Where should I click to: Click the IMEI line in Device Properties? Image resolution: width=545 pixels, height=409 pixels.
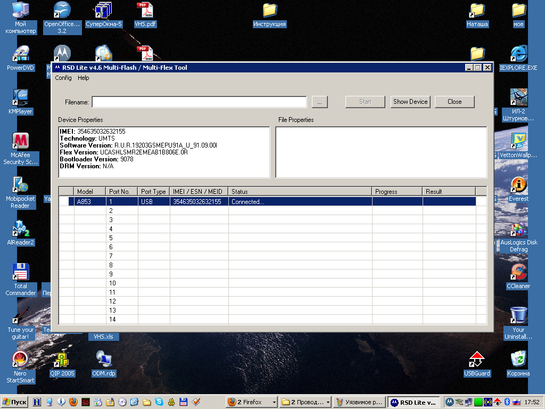coord(93,132)
